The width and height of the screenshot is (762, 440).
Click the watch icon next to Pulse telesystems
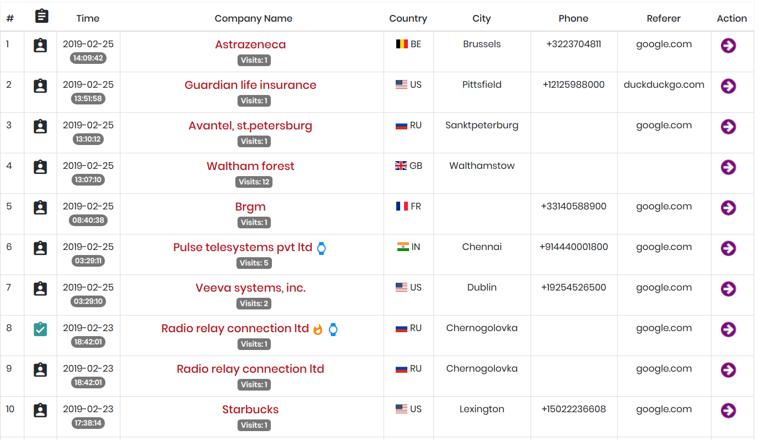(x=321, y=248)
